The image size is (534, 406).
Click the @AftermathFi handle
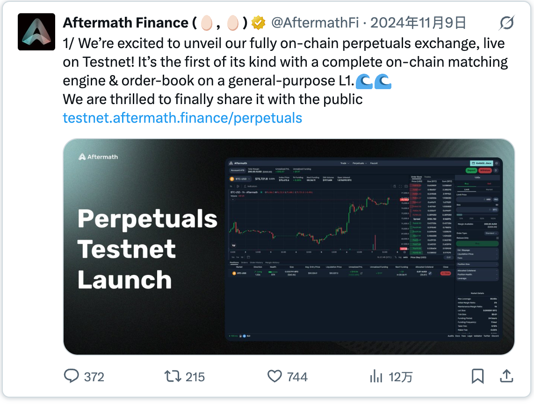pos(315,22)
